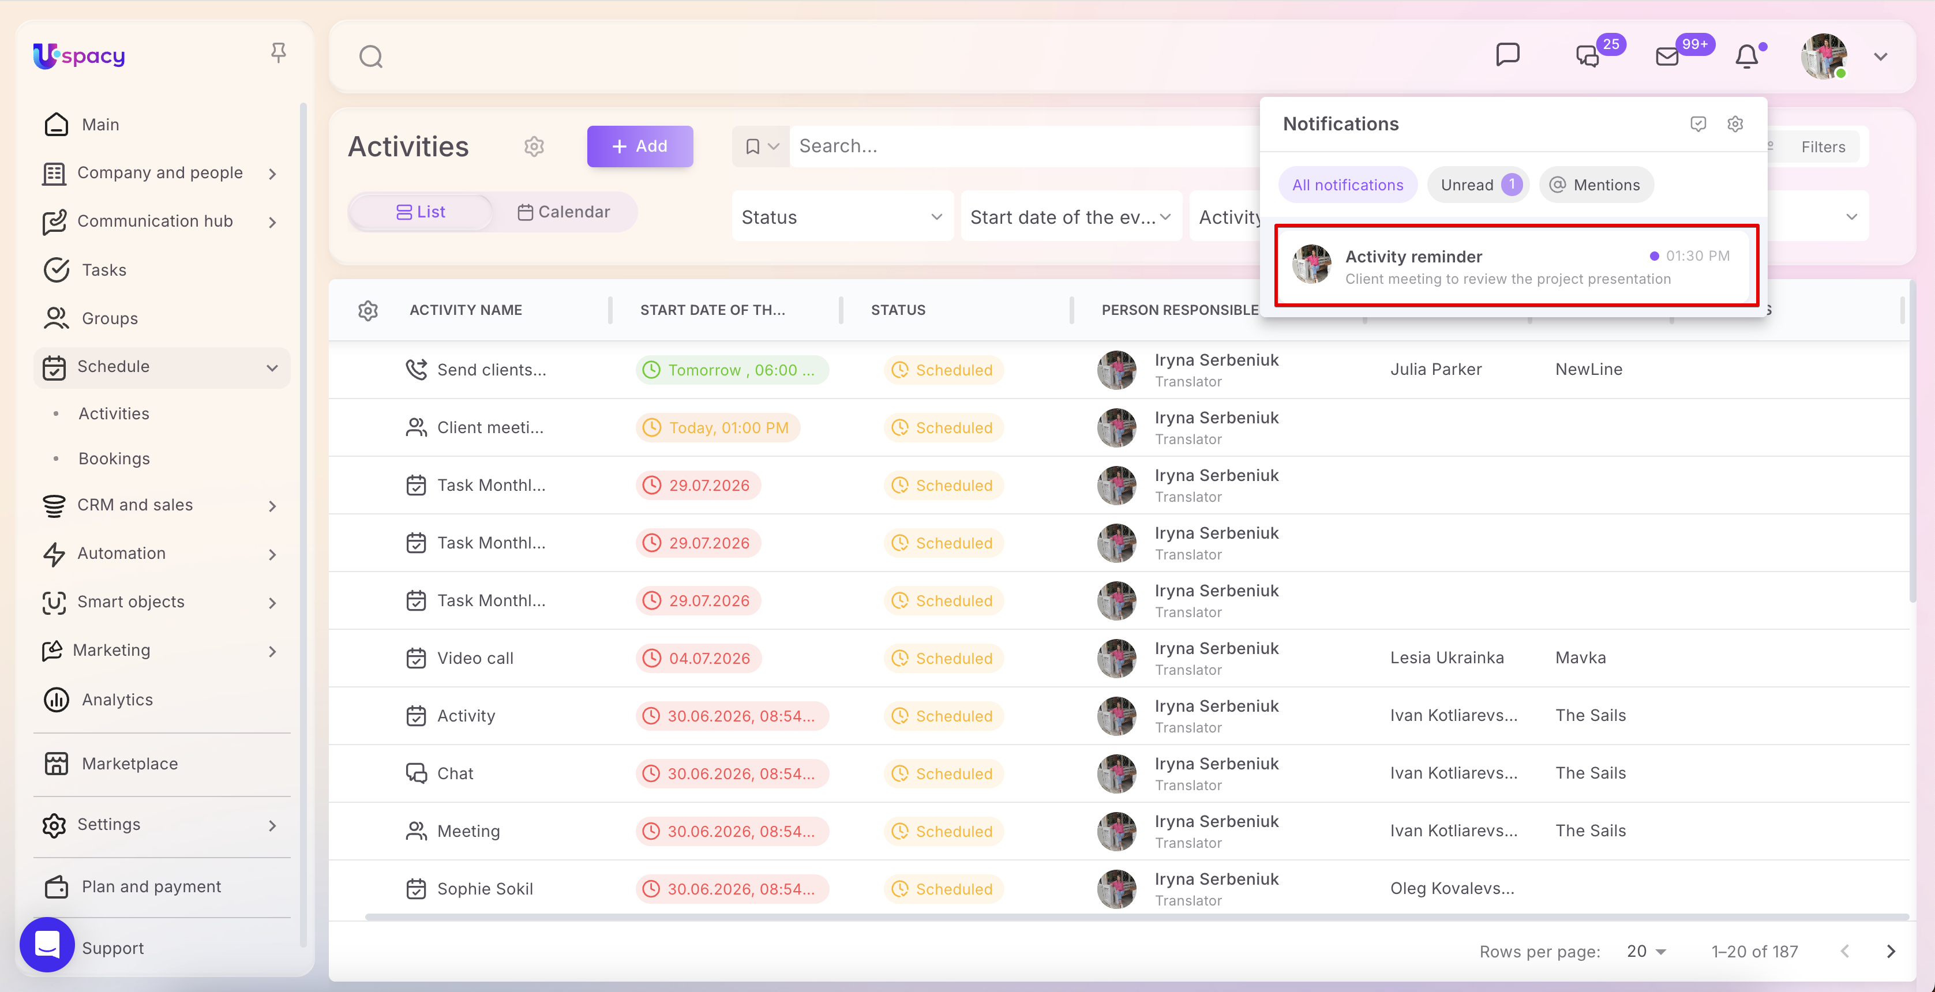
Task: Open Tasks in sidebar
Action: (162, 269)
